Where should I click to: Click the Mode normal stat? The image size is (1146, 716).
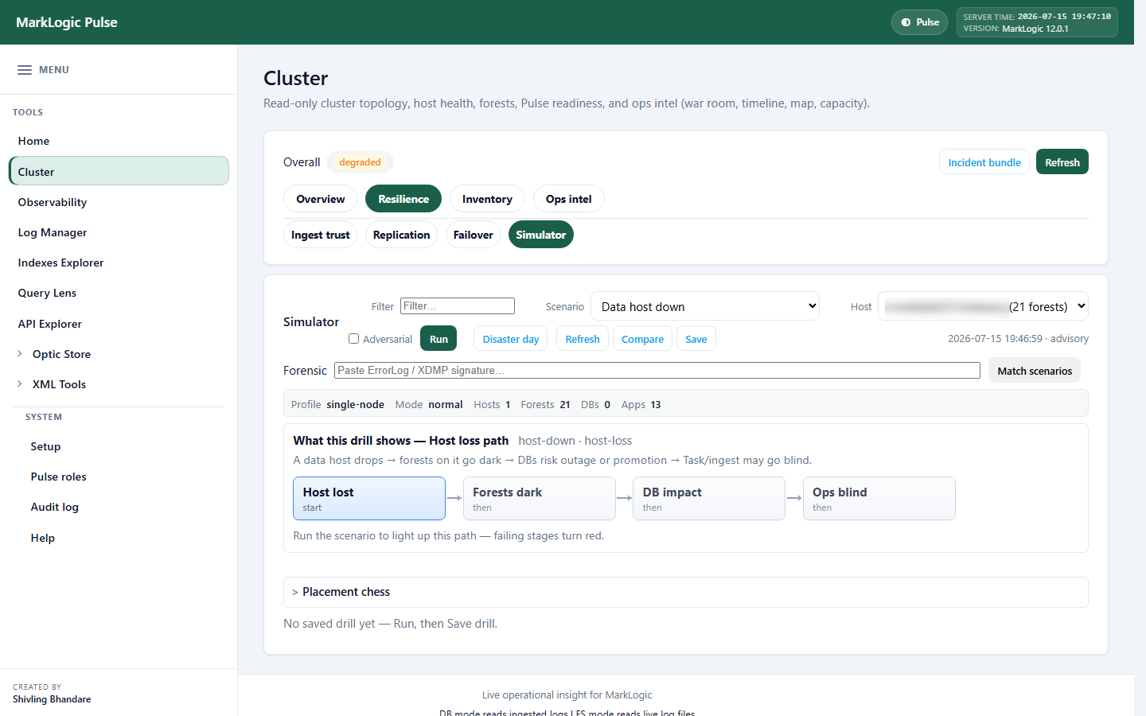click(429, 404)
